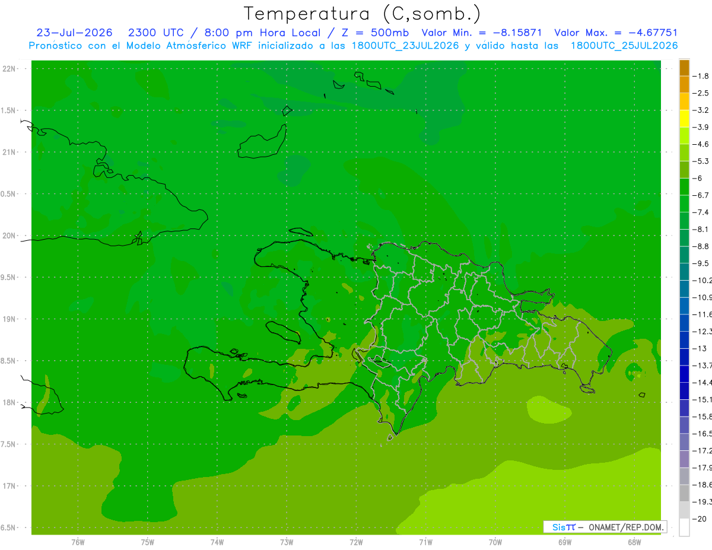Image resolution: width=712 pixels, height=550 pixels.
Task: Click the '-2.5' colorbar value
Action: (x=701, y=93)
